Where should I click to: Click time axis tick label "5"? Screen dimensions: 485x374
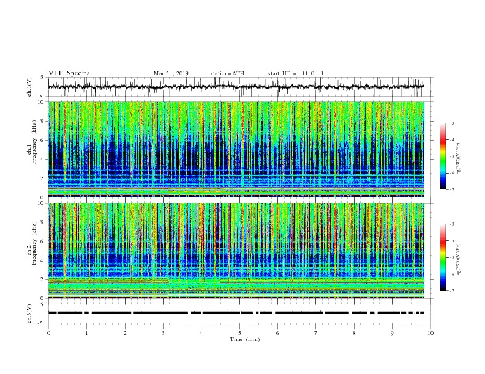pos(239,333)
